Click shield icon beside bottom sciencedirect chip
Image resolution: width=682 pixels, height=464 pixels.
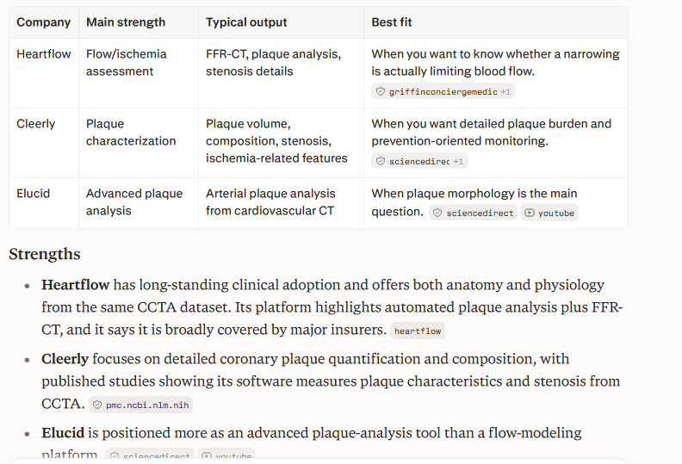(x=115, y=455)
